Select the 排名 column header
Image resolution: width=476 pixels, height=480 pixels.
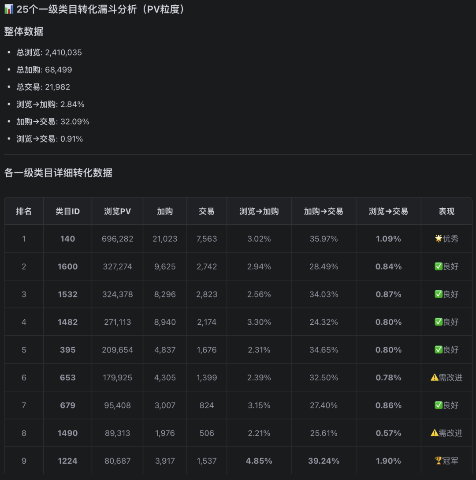[x=24, y=211]
